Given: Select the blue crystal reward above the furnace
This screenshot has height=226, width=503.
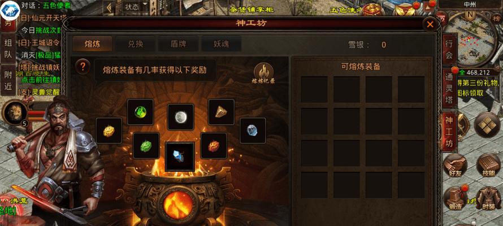Looking at the screenshot, I should tap(180, 157).
